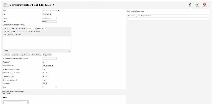The height and width of the screenshot is (104, 213).
Task: Click the Indent icon
Action: click(14, 31)
